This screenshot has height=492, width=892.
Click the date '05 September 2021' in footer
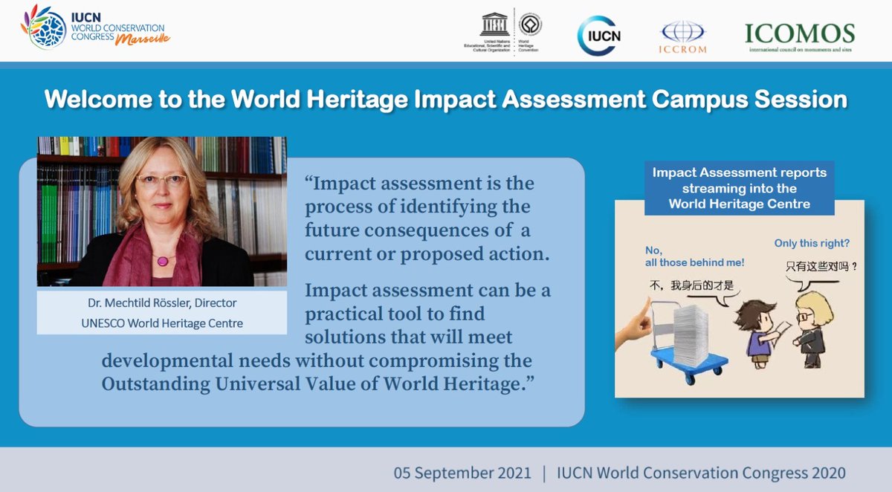(463, 473)
